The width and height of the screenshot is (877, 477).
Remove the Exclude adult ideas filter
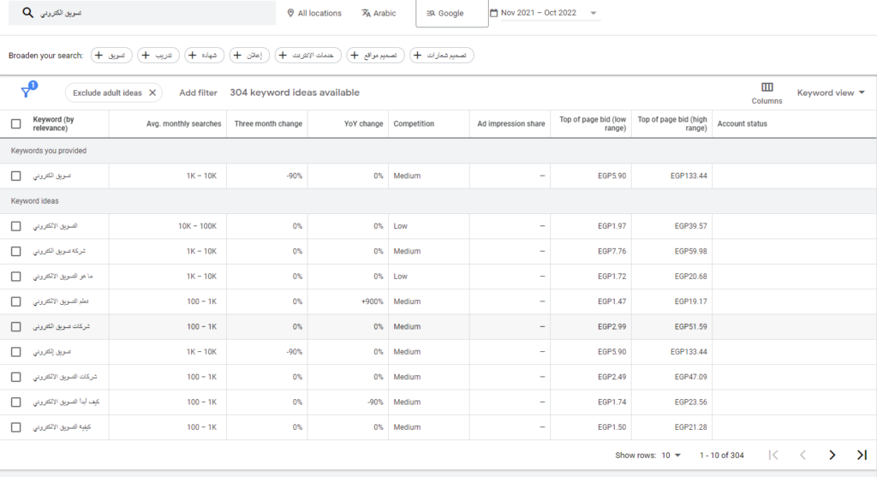(152, 92)
